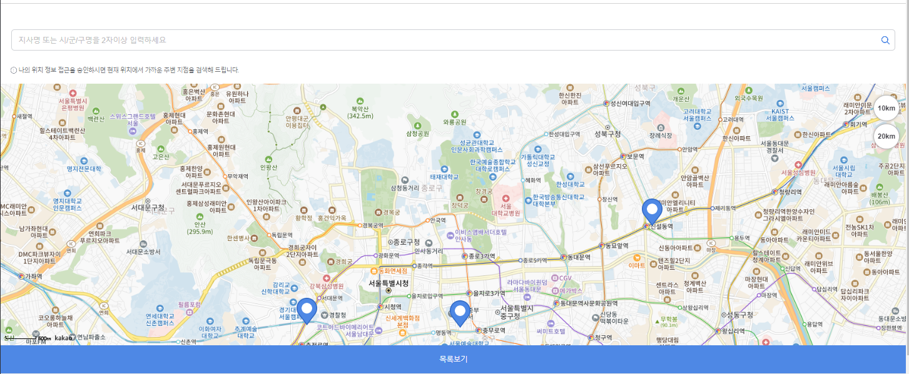Click the 삼청공원 park label
This screenshot has width=909, height=374.
pyautogui.click(x=417, y=133)
